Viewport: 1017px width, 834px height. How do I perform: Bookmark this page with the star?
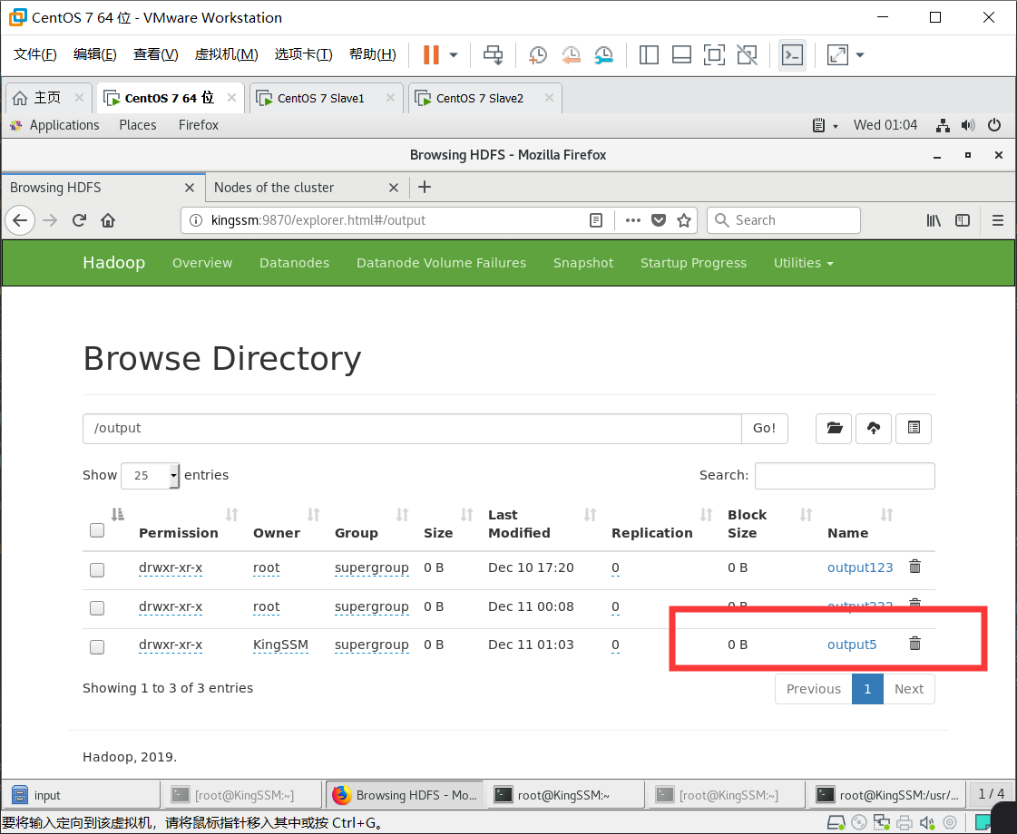(x=684, y=220)
